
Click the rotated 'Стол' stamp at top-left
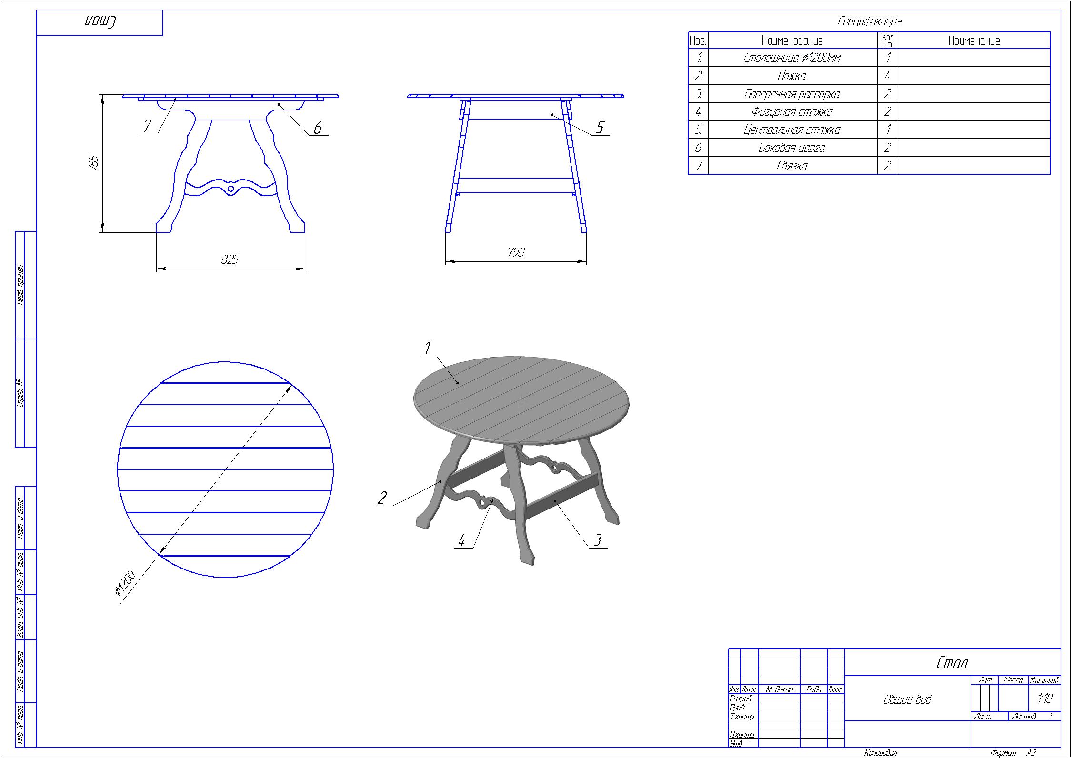pos(100,22)
